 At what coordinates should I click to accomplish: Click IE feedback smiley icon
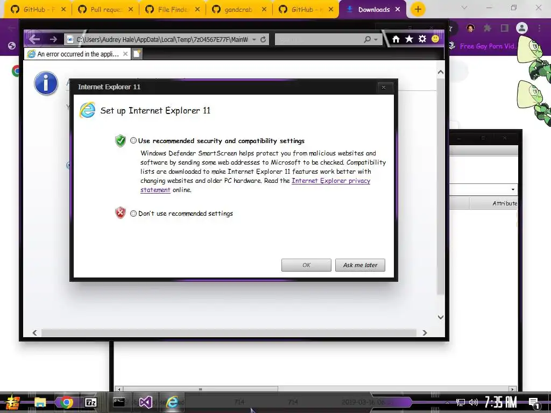pyautogui.click(x=435, y=39)
